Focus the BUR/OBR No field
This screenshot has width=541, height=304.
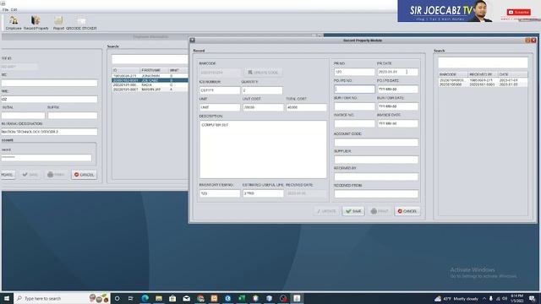[354, 106]
